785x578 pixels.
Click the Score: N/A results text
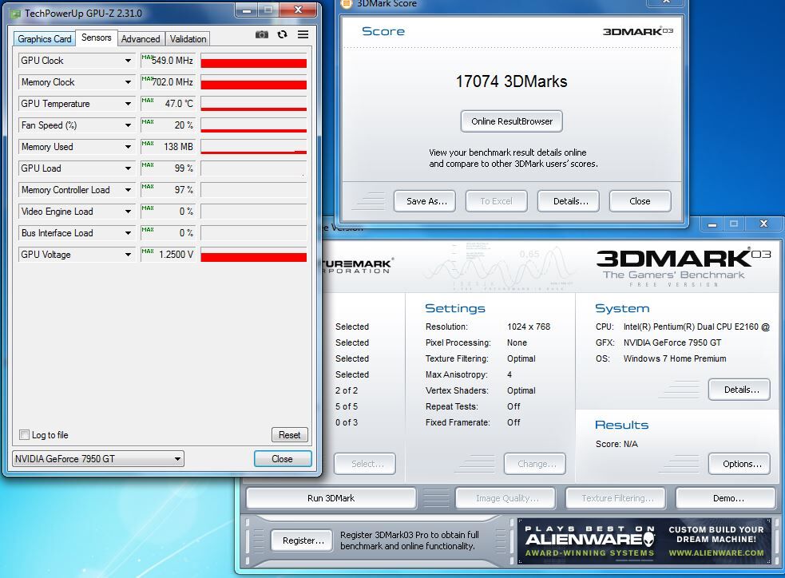(x=617, y=444)
